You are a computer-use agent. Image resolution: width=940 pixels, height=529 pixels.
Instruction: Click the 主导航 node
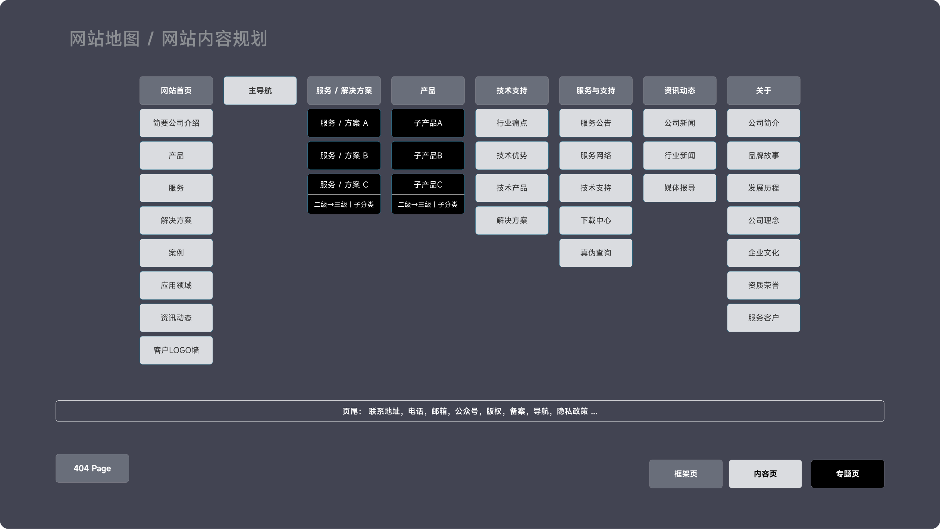click(x=260, y=90)
